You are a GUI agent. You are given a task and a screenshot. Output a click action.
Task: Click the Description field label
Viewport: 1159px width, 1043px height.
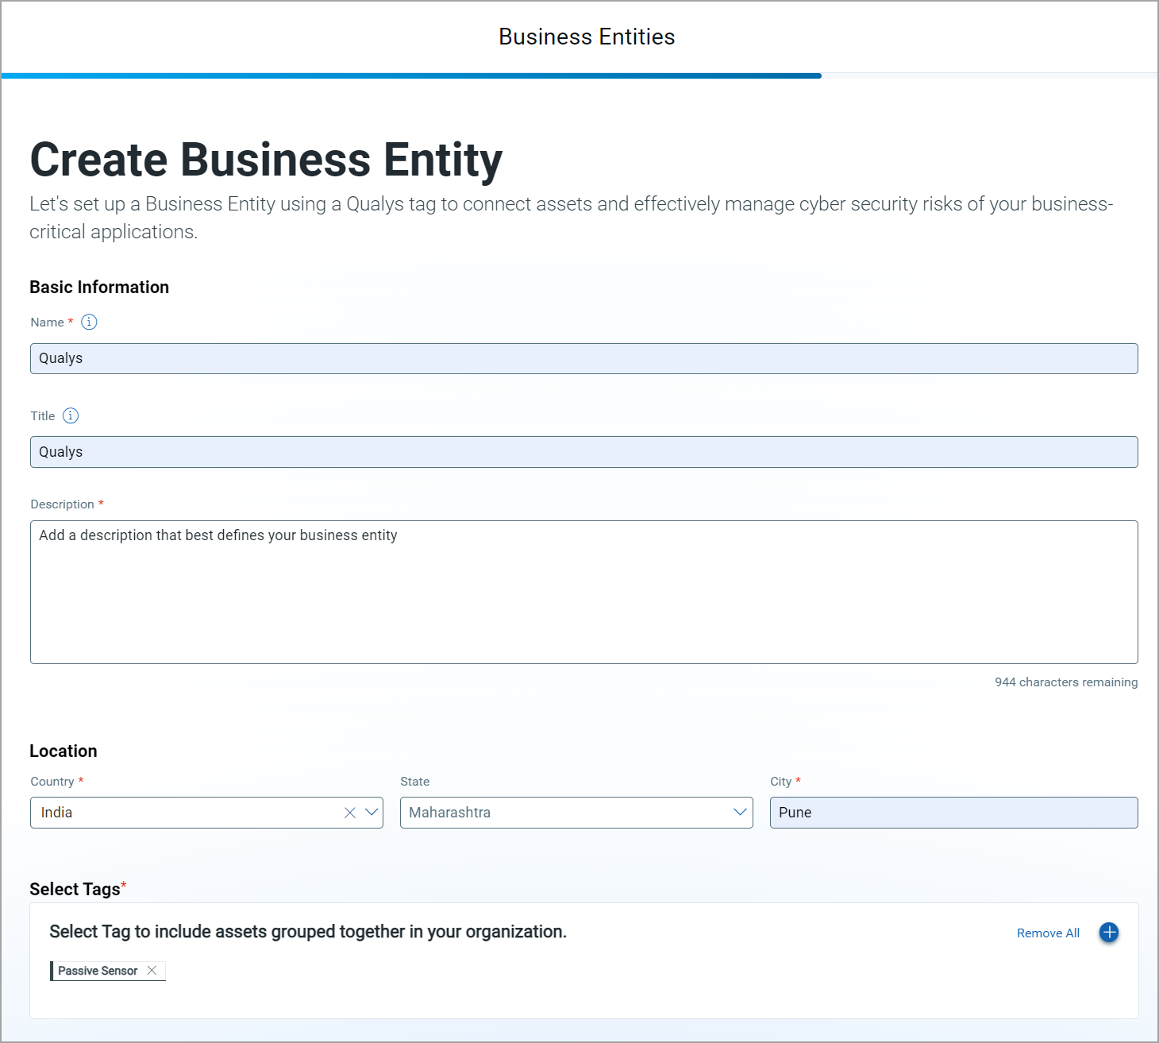(62, 504)
